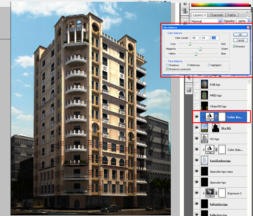Hide the Sky BG layer
The width and height of the screenshot is (253, 216).
tap(196, 128)
